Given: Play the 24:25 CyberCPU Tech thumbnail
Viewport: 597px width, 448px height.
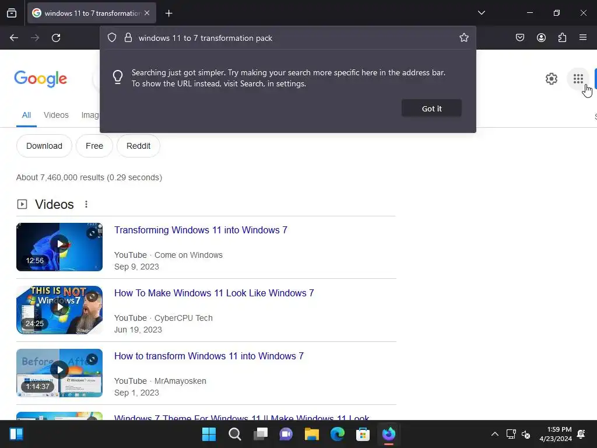Looking at the screenshot, I should (59, 310).
